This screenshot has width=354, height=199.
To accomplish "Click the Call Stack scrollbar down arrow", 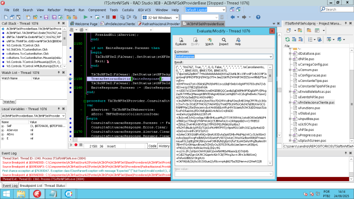I will [65, 66].
